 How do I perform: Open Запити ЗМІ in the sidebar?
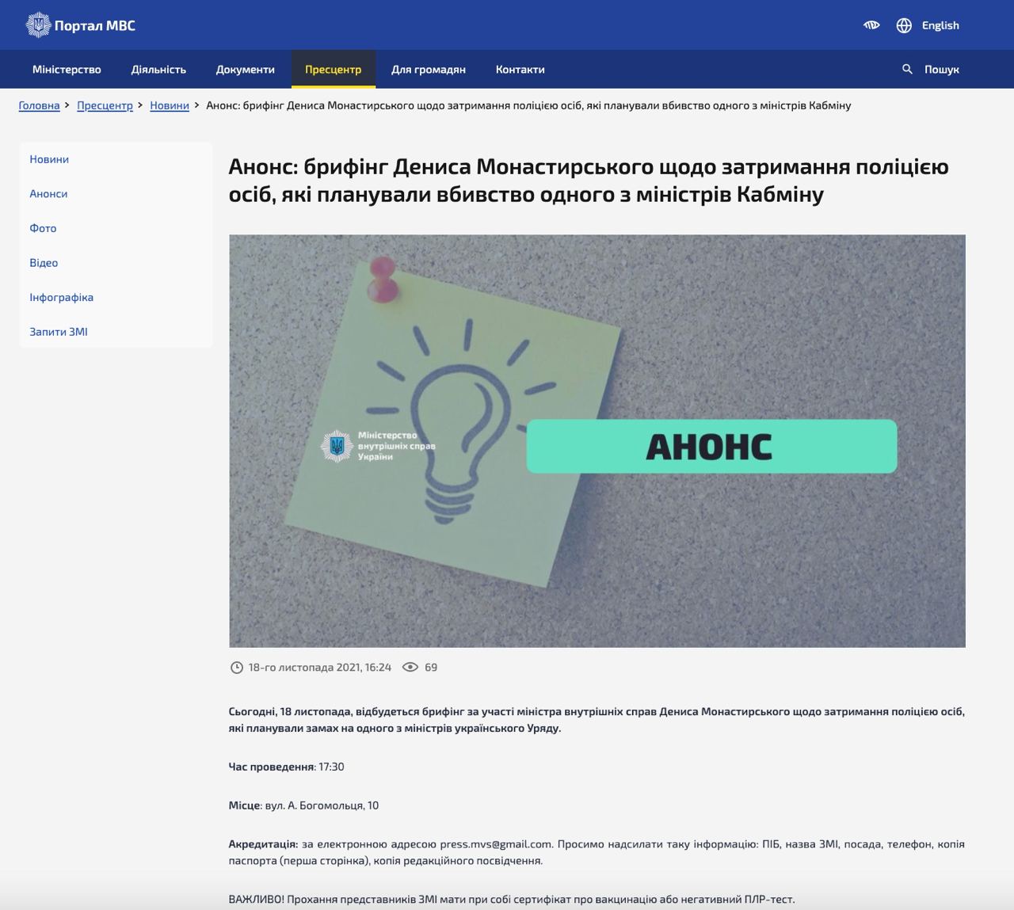point(59,332)
